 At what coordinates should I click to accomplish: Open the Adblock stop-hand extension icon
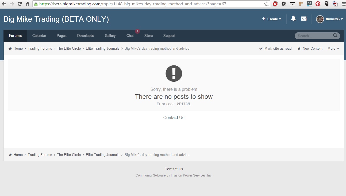pyautogui.click(x=275, y=4)
